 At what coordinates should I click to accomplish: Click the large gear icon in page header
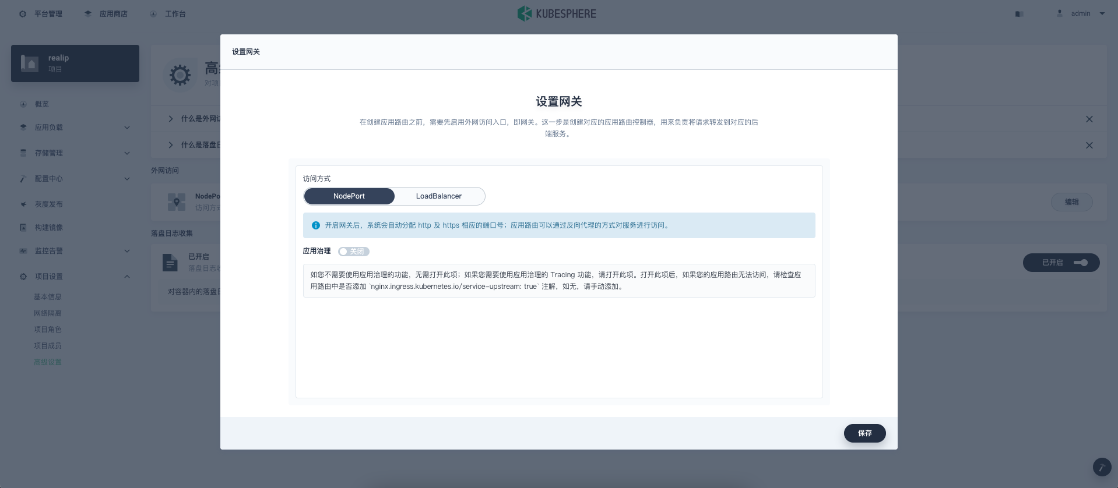(180, 75)
